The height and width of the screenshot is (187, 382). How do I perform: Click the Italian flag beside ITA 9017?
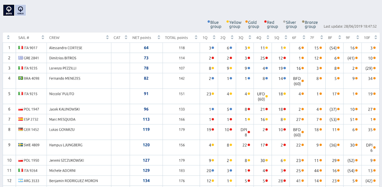(x=21, y=48)
